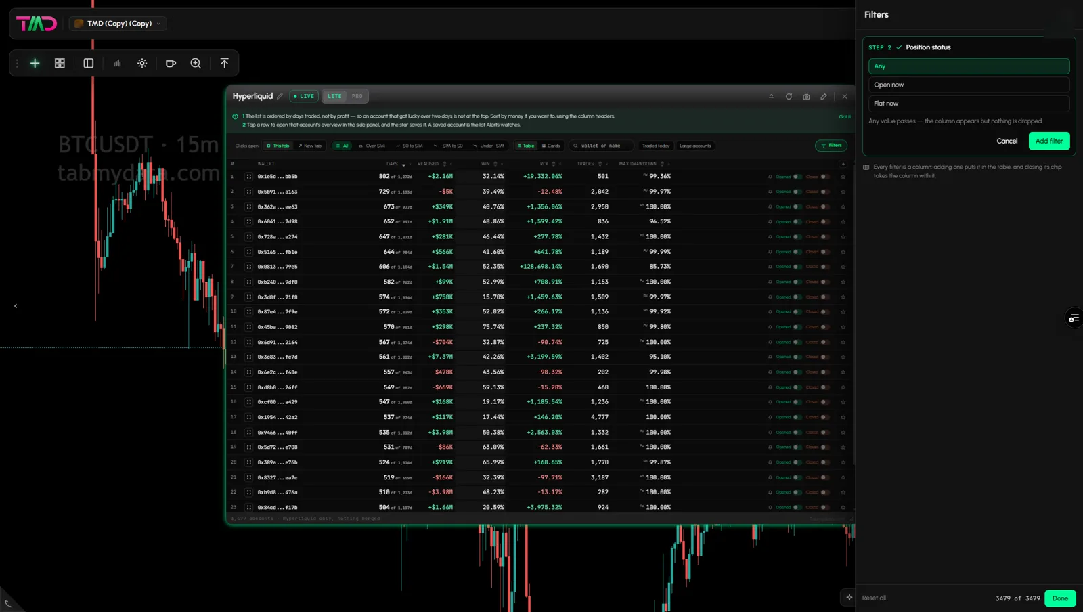Click the expand icon beside wallet 0x362a...ee63
Viewport: 1083px width, 612px height.
(x=248, y=206)
